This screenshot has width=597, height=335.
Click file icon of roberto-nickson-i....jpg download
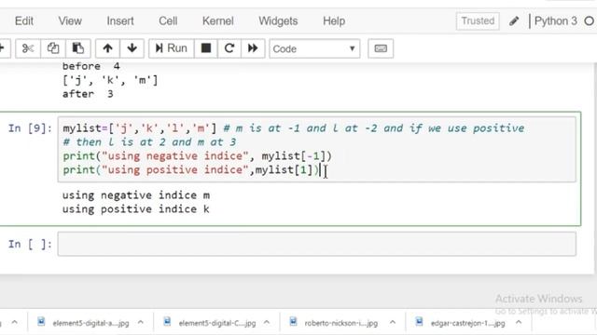tap(293, 322)
